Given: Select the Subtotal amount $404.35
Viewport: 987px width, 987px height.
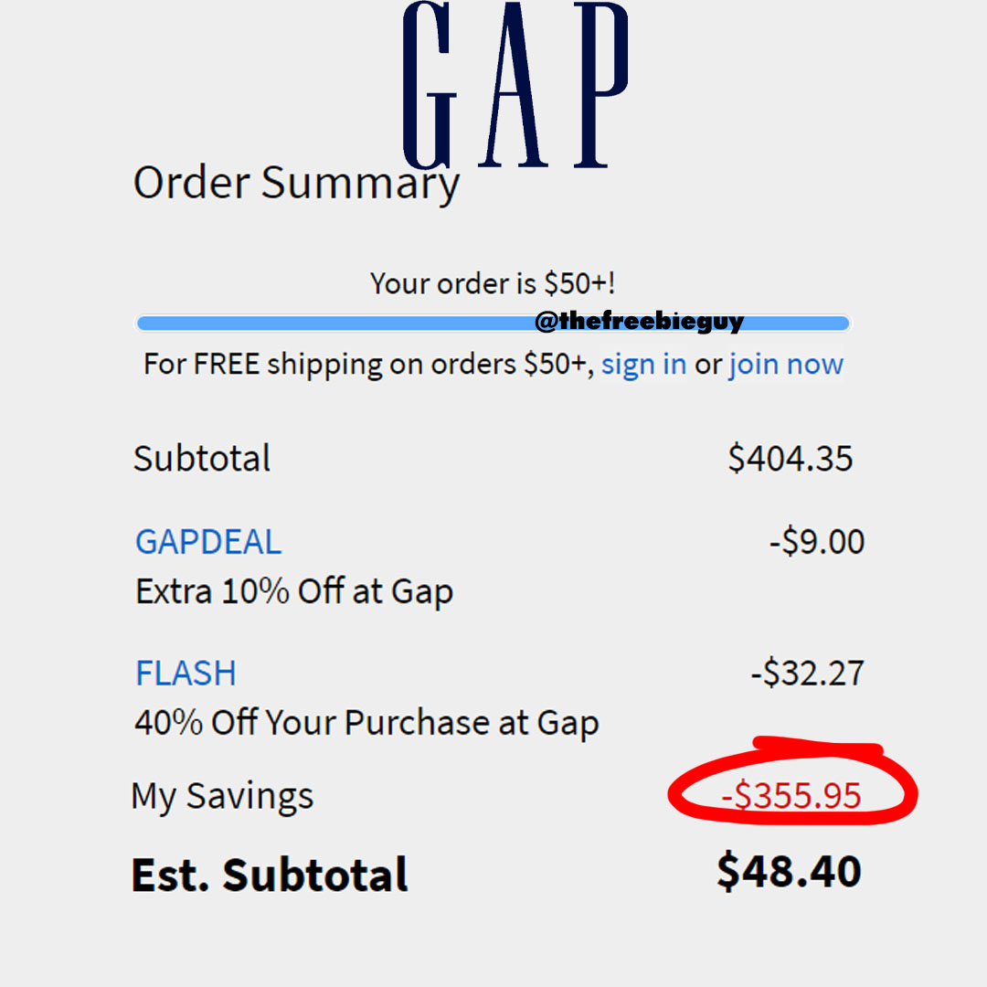Looking at the screenshot, I should tap(791, 458).
